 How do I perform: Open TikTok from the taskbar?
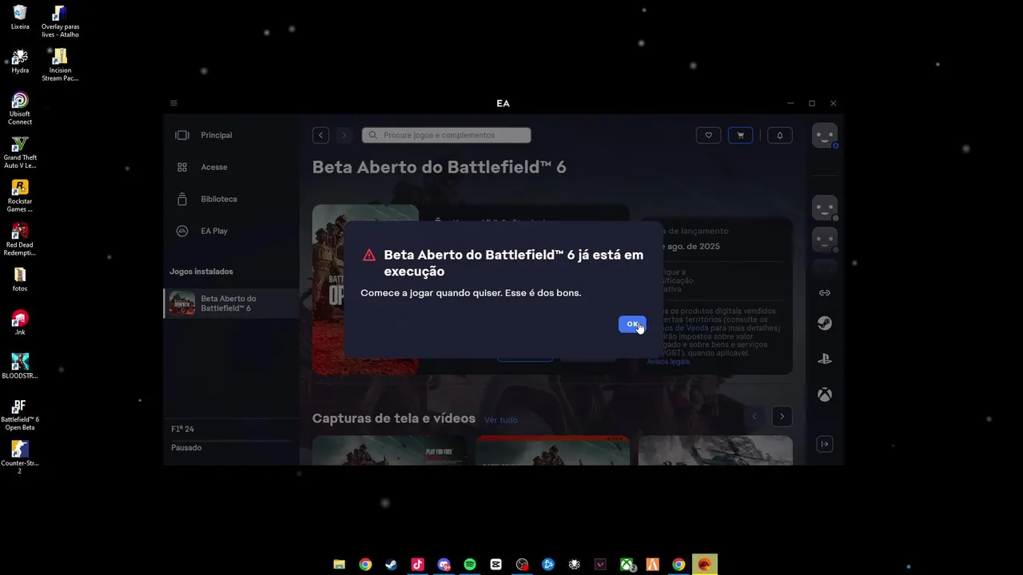[x=417, y=565]
